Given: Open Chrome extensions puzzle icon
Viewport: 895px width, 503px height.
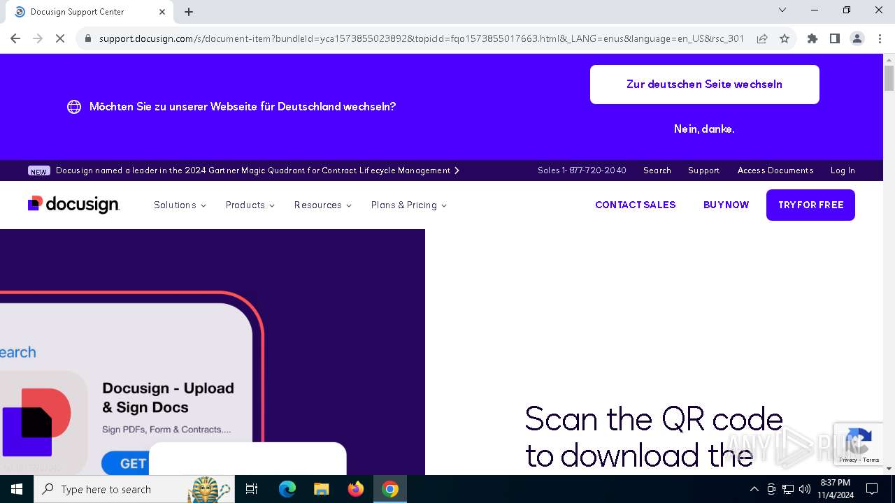Looking at the screenshot, I should pos(812,38).
